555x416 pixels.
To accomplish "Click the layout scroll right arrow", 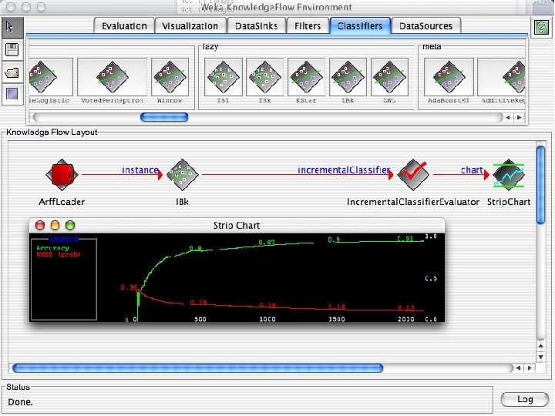I will point(530,368).
